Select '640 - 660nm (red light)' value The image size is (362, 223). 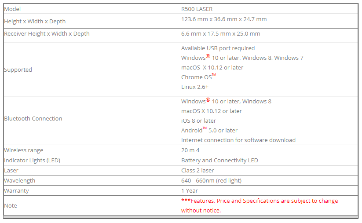(212, 181)
